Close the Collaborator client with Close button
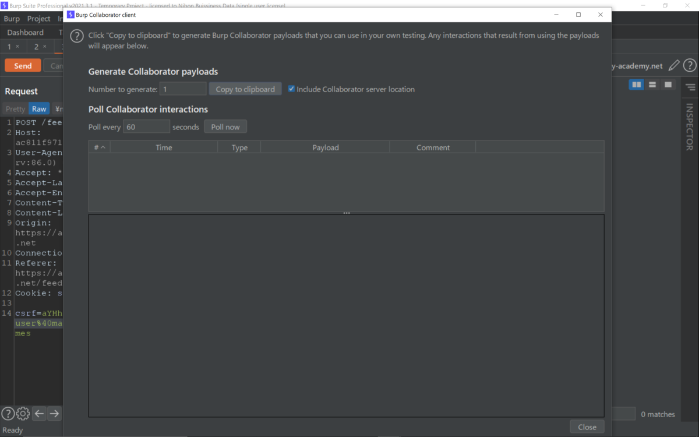This screenshot has height=437, width=699. tap(587, 427)
